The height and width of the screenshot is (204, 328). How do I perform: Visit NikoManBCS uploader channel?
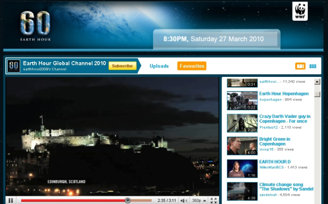[272, 167]
